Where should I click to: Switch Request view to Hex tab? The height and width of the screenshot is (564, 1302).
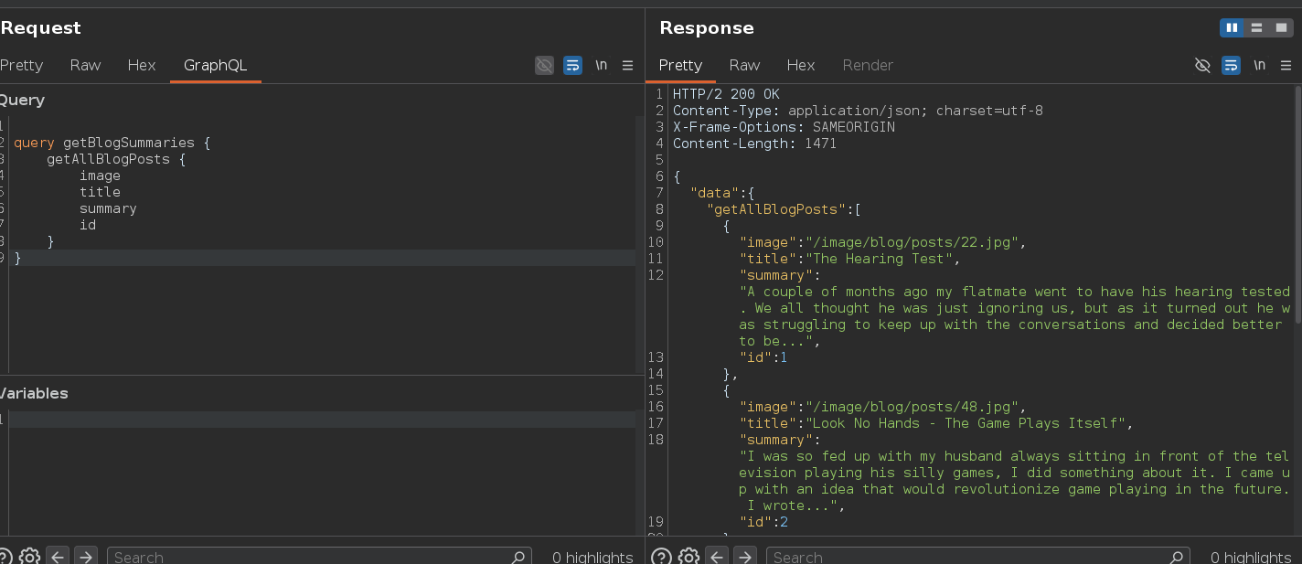coord(142,65)
